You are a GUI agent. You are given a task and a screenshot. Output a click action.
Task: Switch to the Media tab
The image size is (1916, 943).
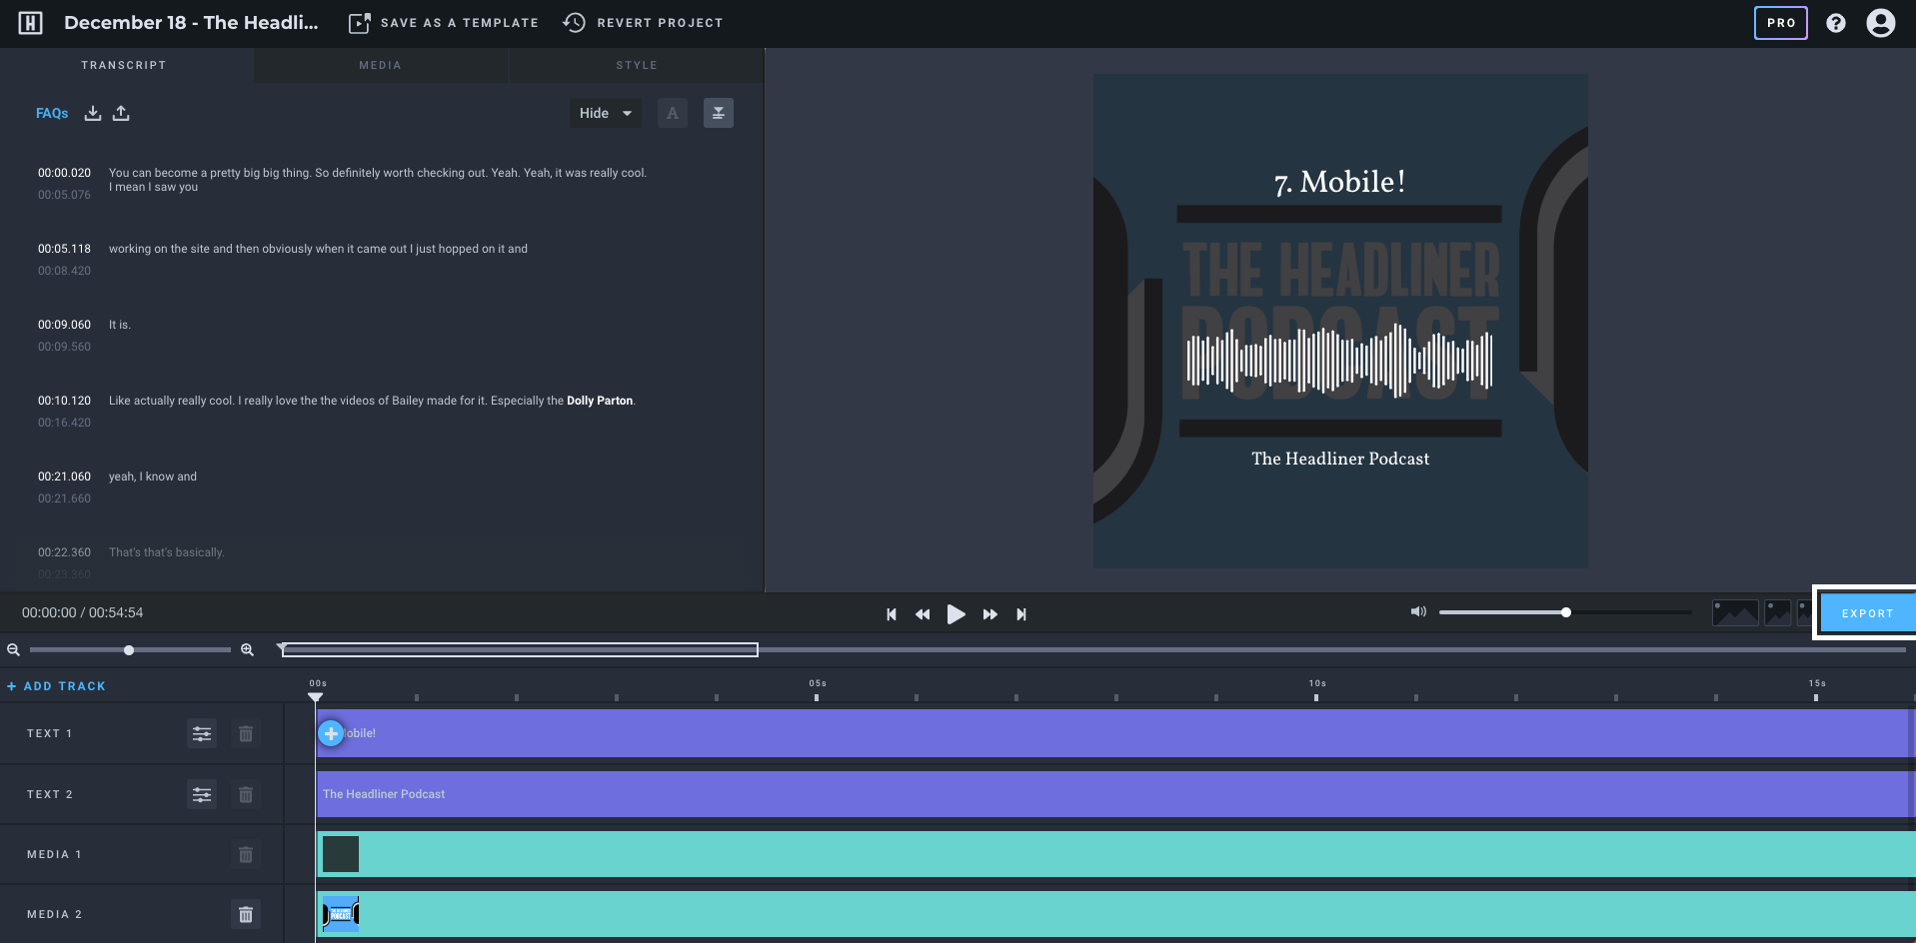coord(380,65)
